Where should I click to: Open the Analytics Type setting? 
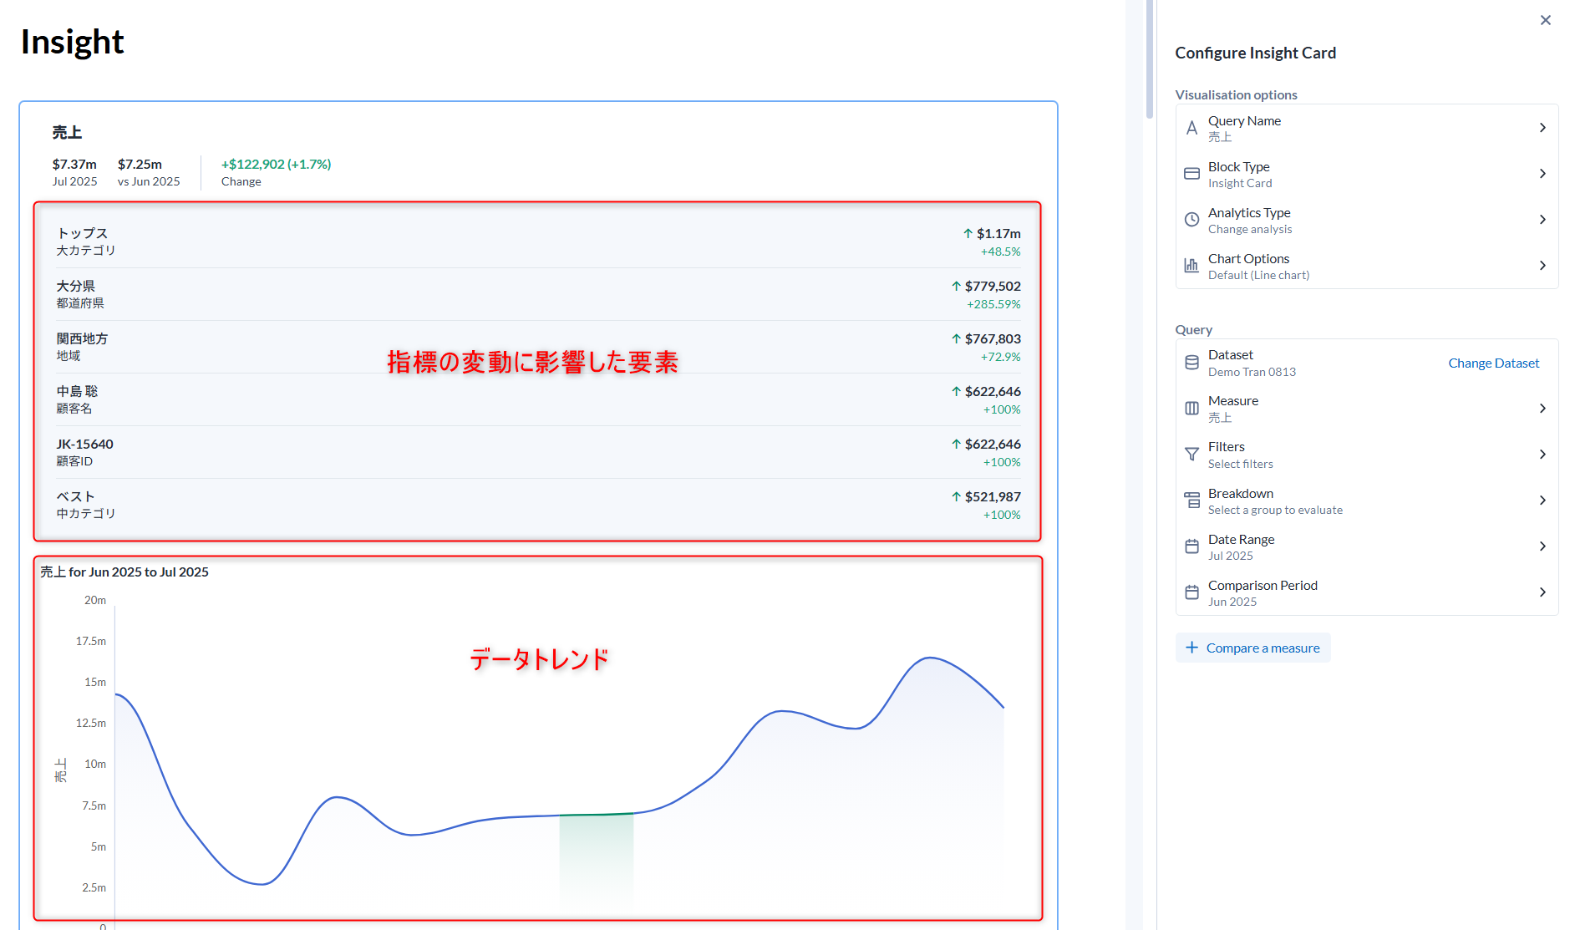(x=1367, y=220)
